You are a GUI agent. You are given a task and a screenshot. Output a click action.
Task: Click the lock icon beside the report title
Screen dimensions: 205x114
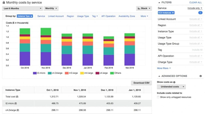pyautogui.click(x=3, y=2)
